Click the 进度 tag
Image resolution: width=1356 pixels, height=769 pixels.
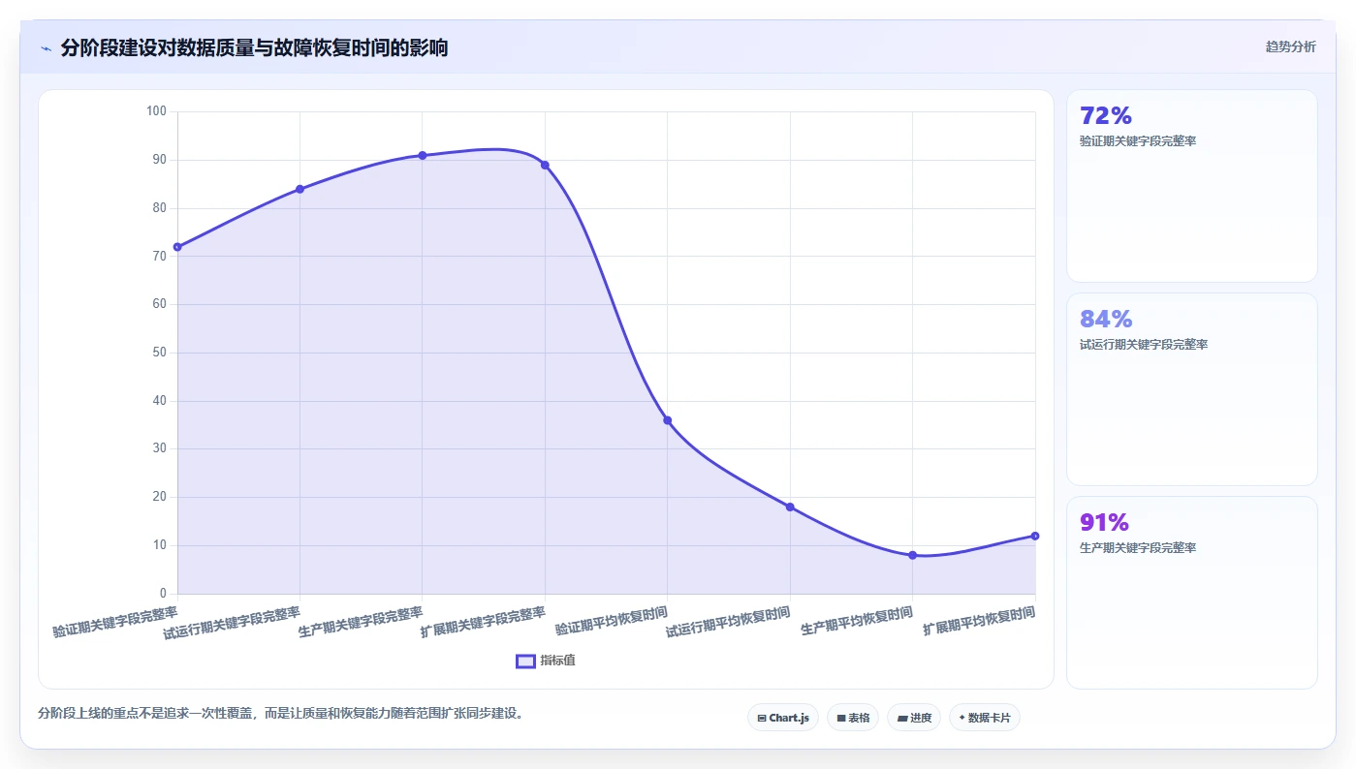[x=914, y=718]
